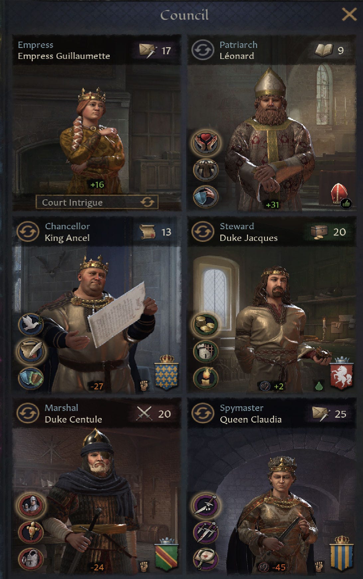
Task: Select the Marshal's knight soldiers task icon
Action: (x=31, y=505)
